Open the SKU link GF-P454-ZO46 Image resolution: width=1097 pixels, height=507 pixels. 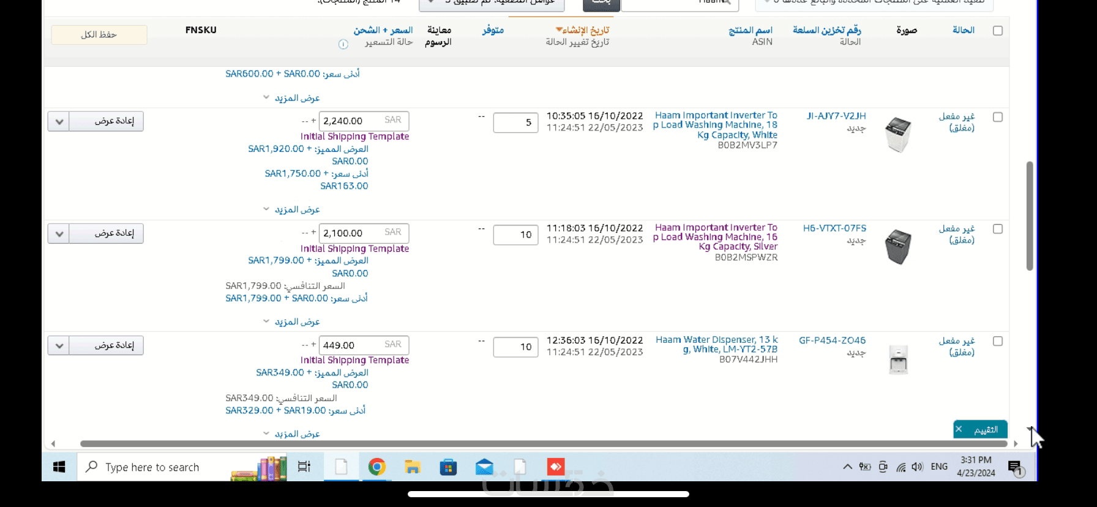click(833, 340)
